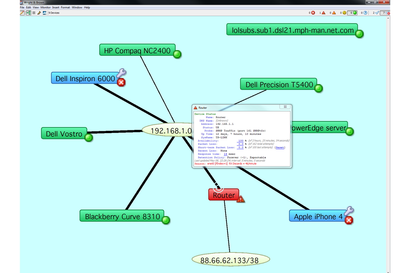Click the Wright & Brown app icon
This screenshot has width=409, height=273.
tap(21, 3)
